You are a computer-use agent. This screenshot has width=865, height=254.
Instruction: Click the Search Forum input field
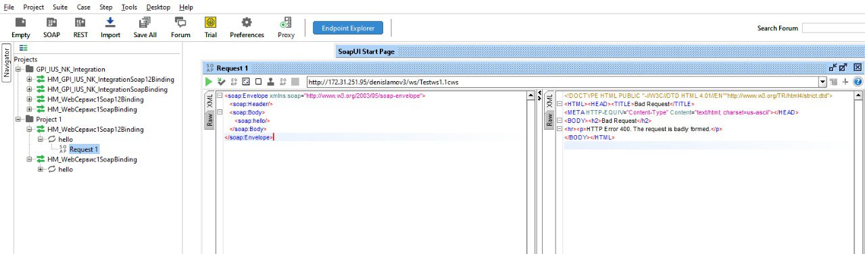[x=833, y=28]
